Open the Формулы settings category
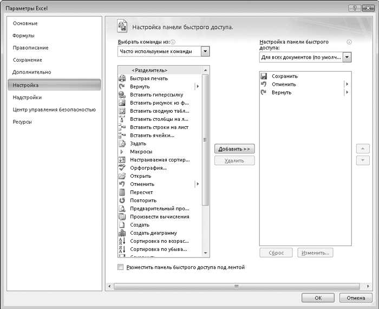 [24, 36]
